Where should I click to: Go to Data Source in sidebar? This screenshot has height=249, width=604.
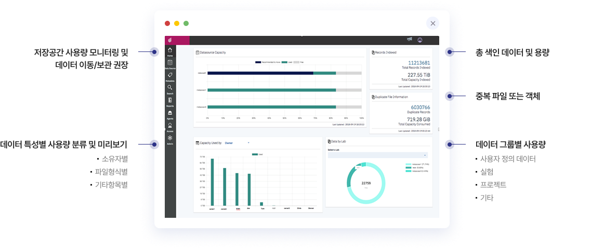coord(170,63)
